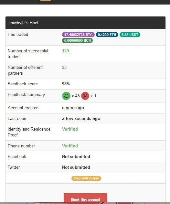170x204 pixels.
Task: Click the red angry negative feedback icon
Action: pos(85,96)
